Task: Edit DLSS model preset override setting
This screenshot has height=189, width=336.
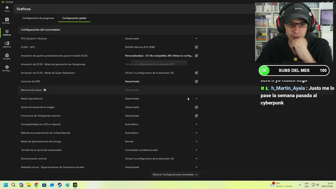Action: click(196, 56)
